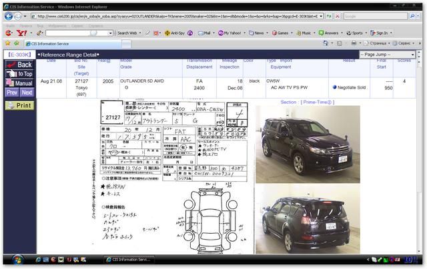Click the Aug 21.08 date cell
The width and height of the screenshot is (427, 269).
coord(51,81)
